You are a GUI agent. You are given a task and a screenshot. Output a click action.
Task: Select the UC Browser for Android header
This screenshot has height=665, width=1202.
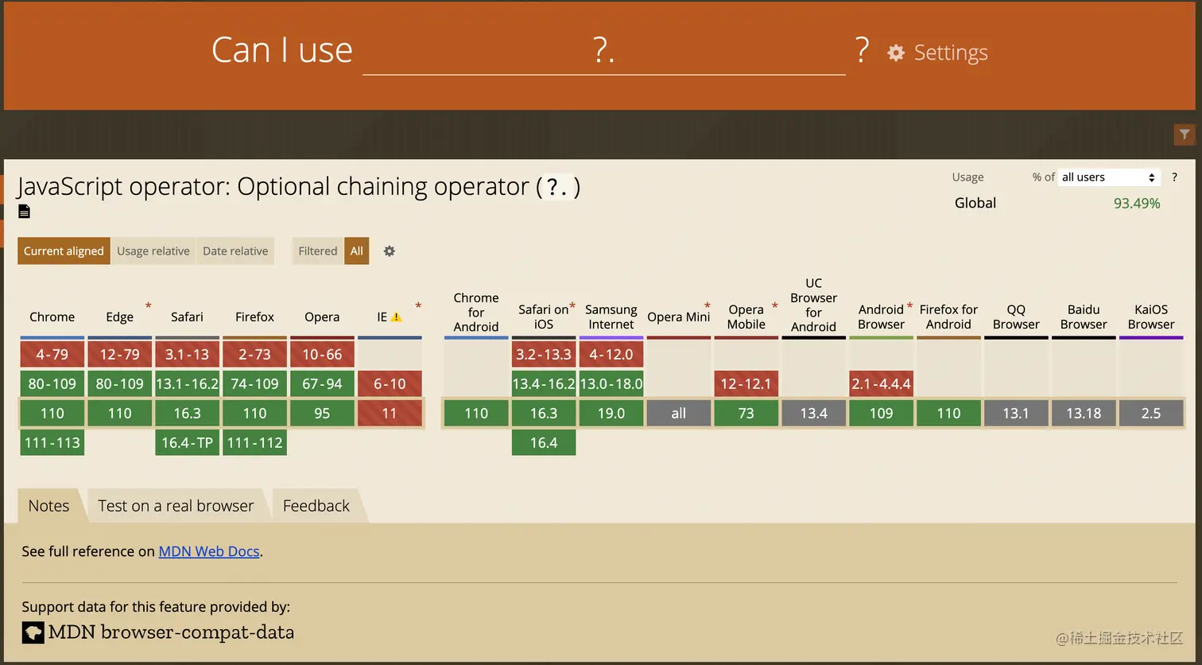813,305
